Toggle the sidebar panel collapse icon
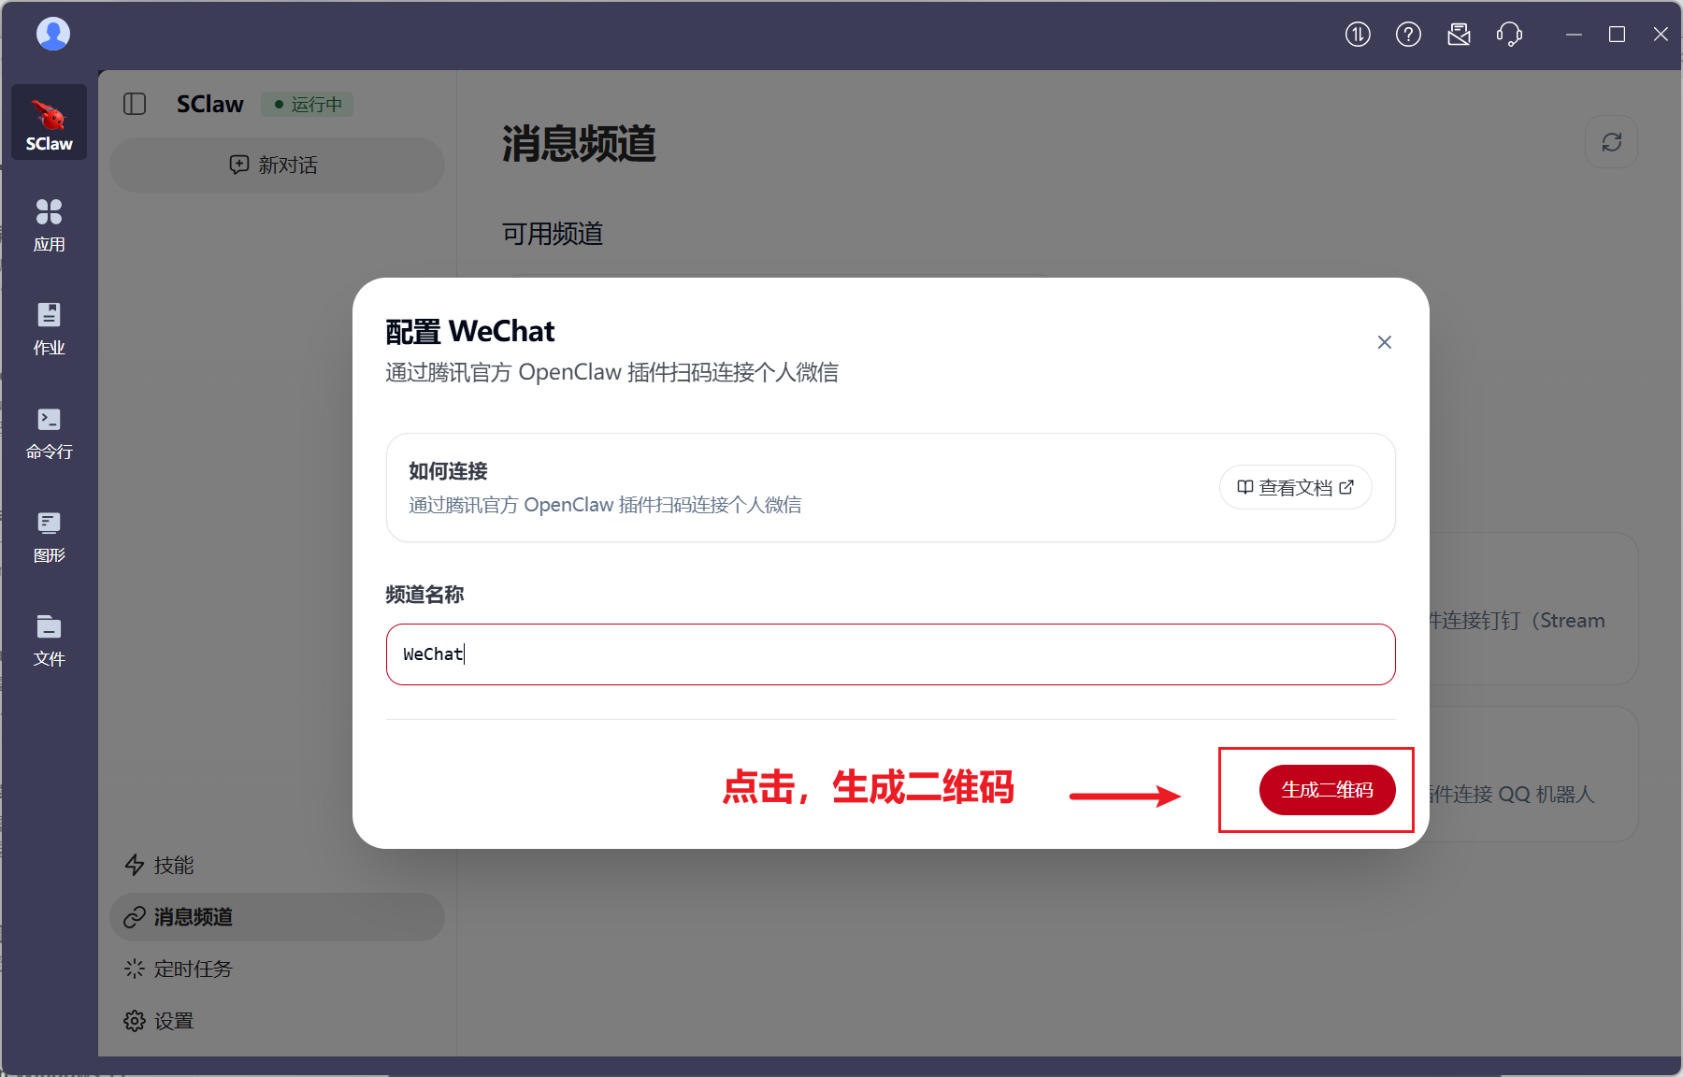Viewport: 1683px width, 1077px height. (135, 104)
